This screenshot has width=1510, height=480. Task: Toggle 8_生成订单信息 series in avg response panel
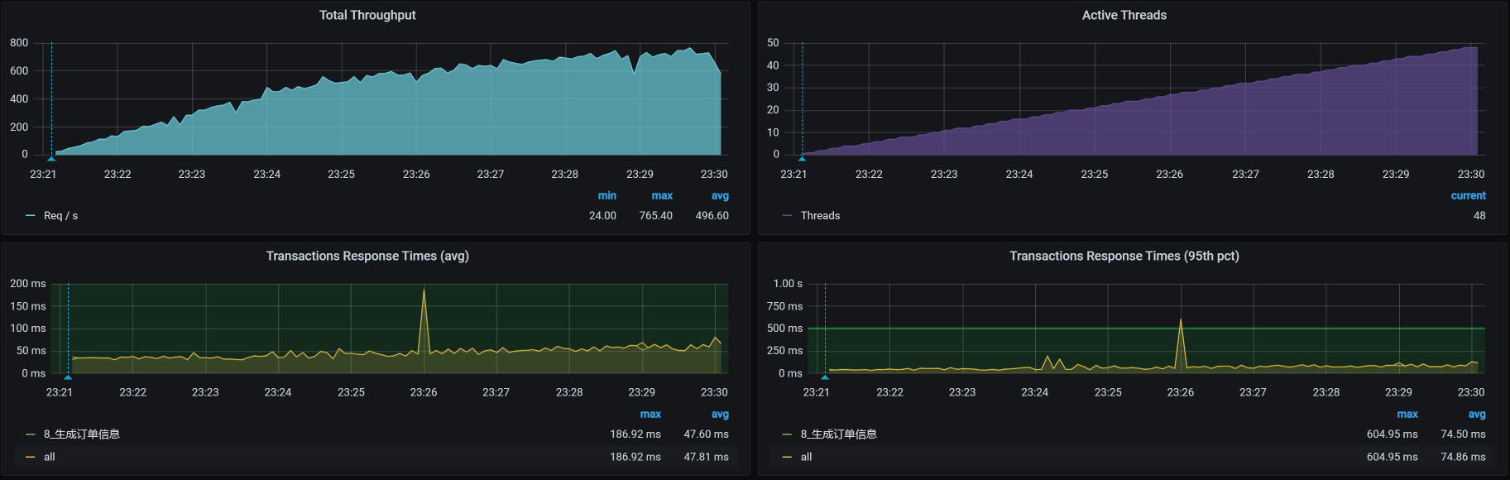82,434
